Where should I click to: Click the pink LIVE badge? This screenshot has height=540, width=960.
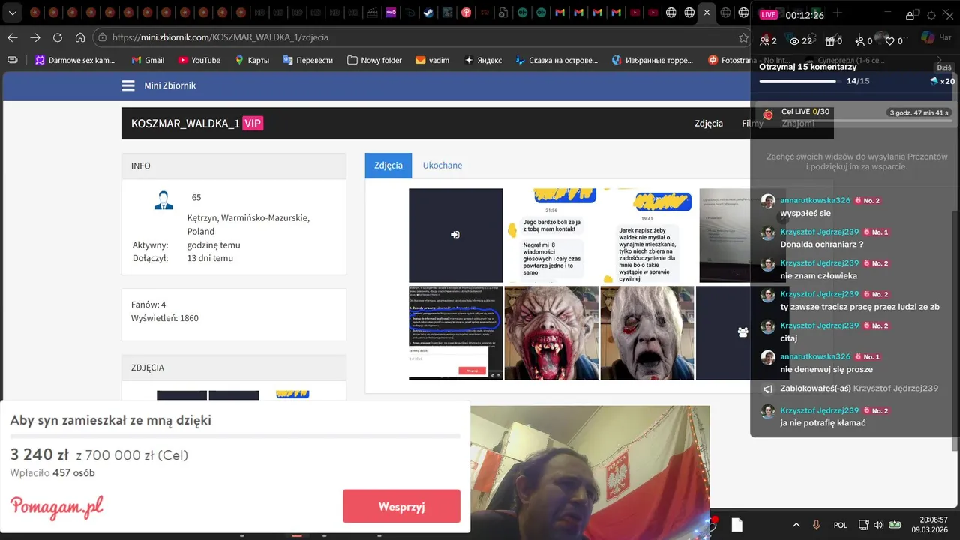(x=769, y=15)
